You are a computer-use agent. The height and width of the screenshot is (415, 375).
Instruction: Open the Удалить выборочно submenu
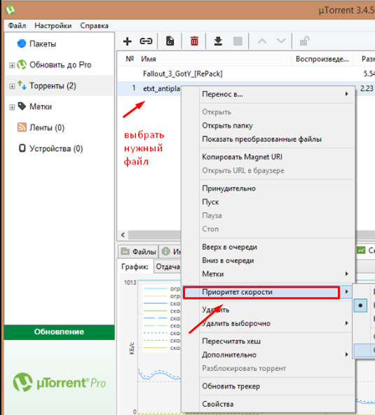(x=268, y=323)
